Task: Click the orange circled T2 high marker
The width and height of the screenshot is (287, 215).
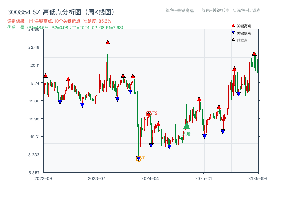Action: pos(149,113)
